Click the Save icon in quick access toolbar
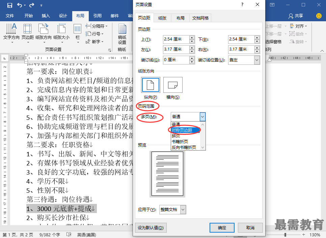The width and height of the screenshot is (326, 238). (x=9, y=5)
